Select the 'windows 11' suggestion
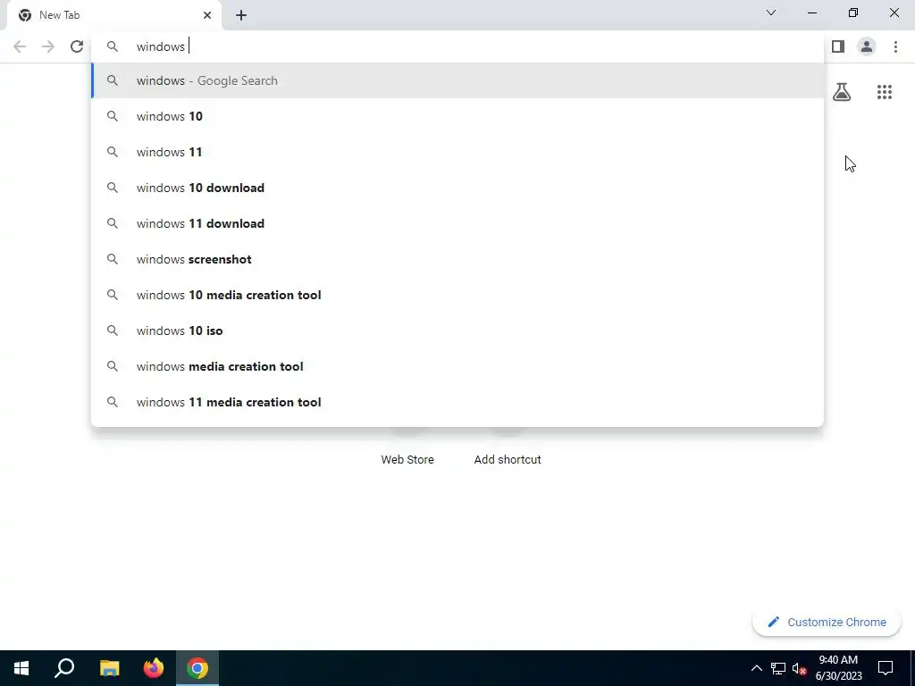The width and height of the screenshot is (915, 686). (457, 152)
